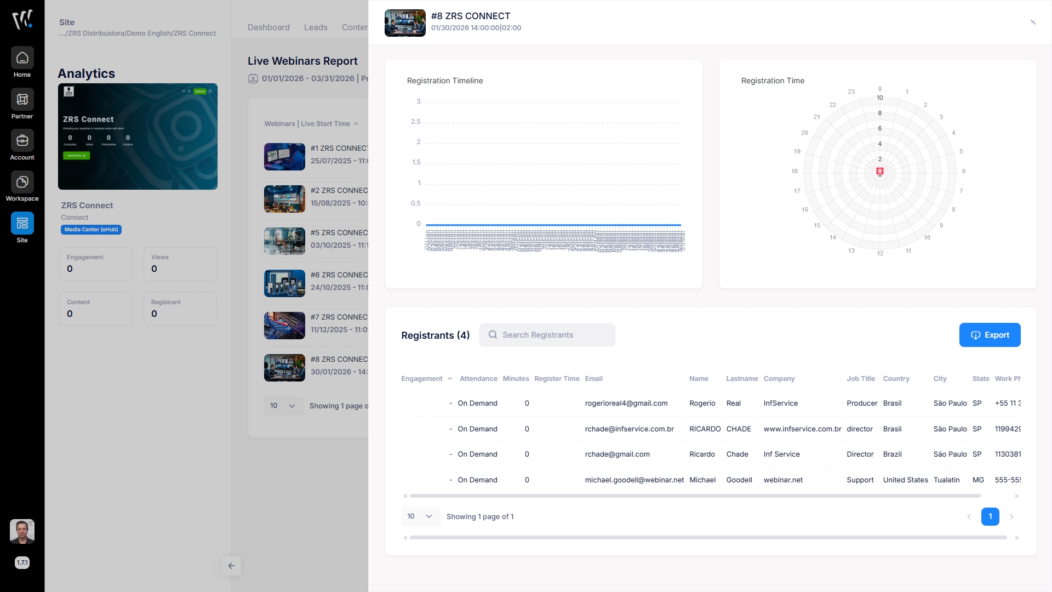
Task: Click the app logo at top left
Action: 22,19
